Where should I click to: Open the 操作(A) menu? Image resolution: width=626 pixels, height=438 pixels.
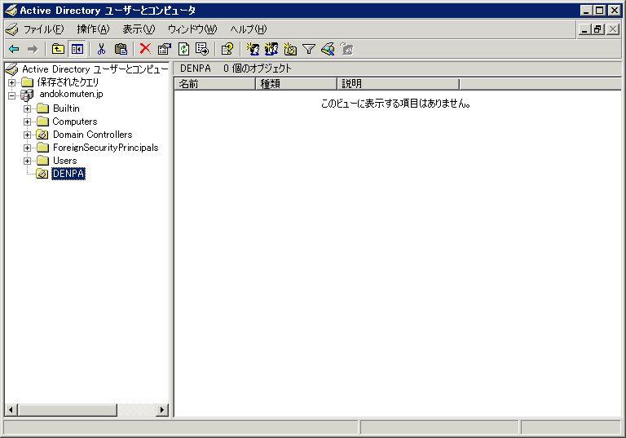click(94, 29)
